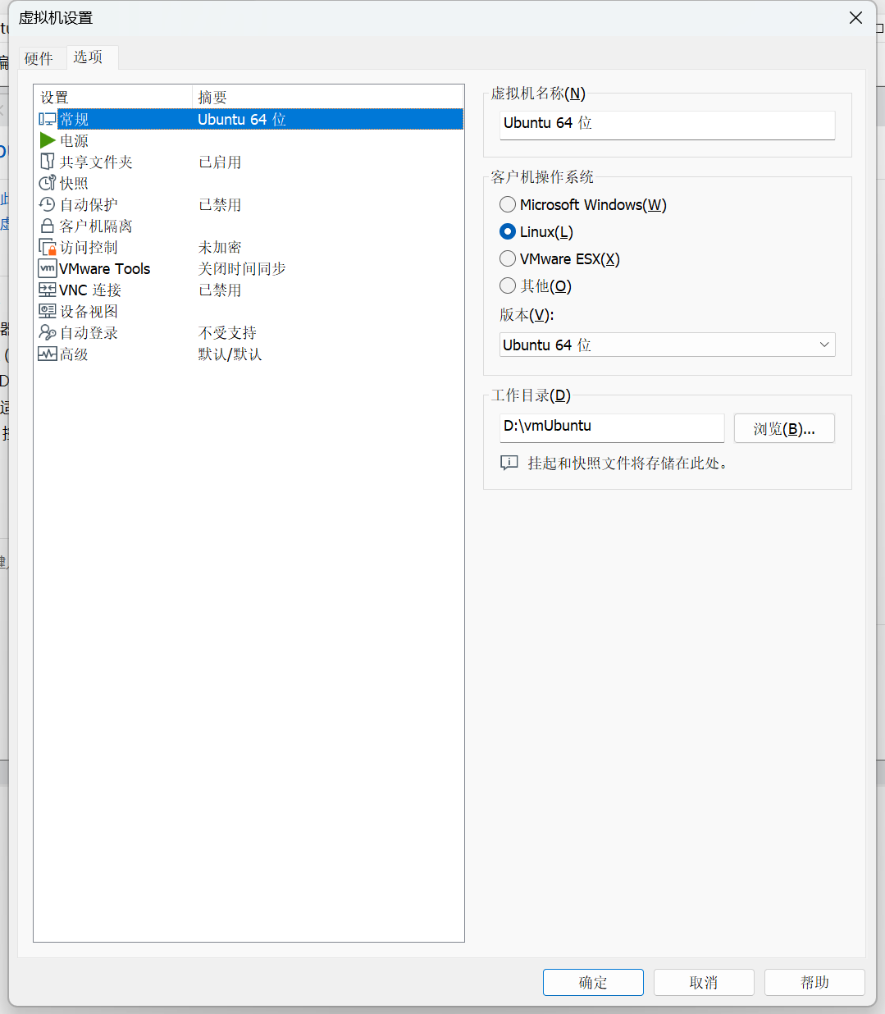Click the 浏览(B)... button
The width and height of the screenshot is (885, 1014).
(784, 429)
